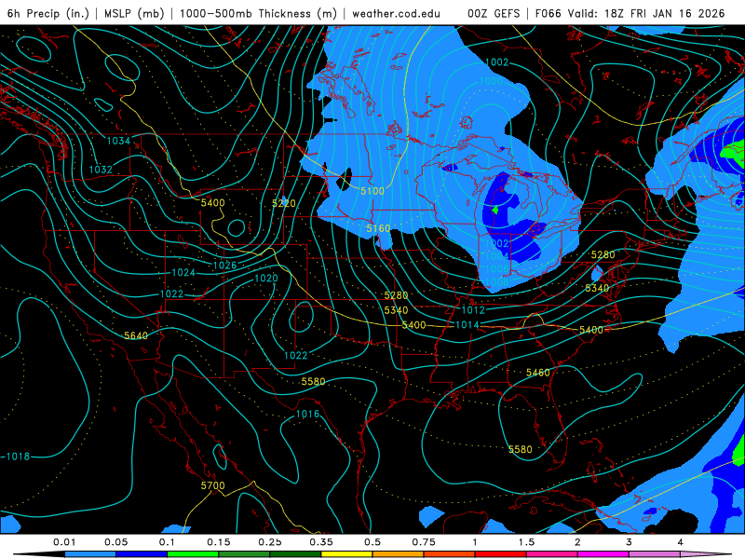Click '1000-500mb Thickness (m)' header label
The height and width of the screenshot is (559, 745).
click(258, 13)
